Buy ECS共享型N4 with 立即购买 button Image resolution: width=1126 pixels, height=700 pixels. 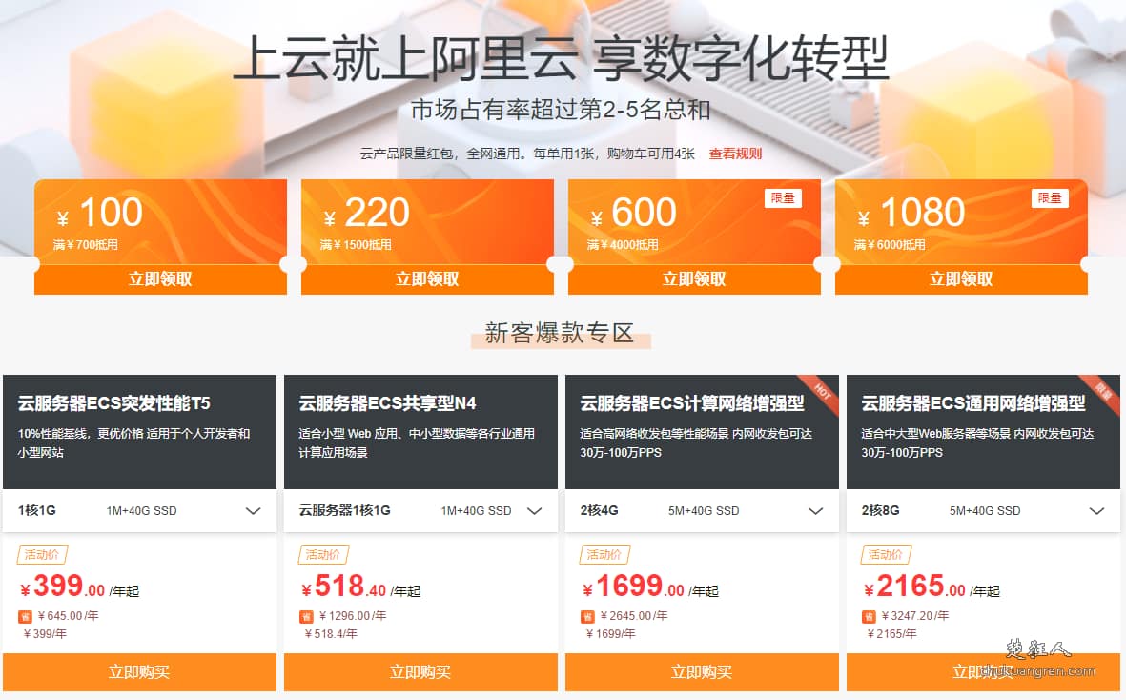click(x=420, y=672)
